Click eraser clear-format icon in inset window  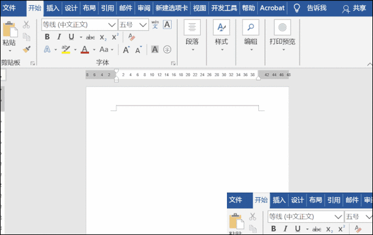coord(358,229)
